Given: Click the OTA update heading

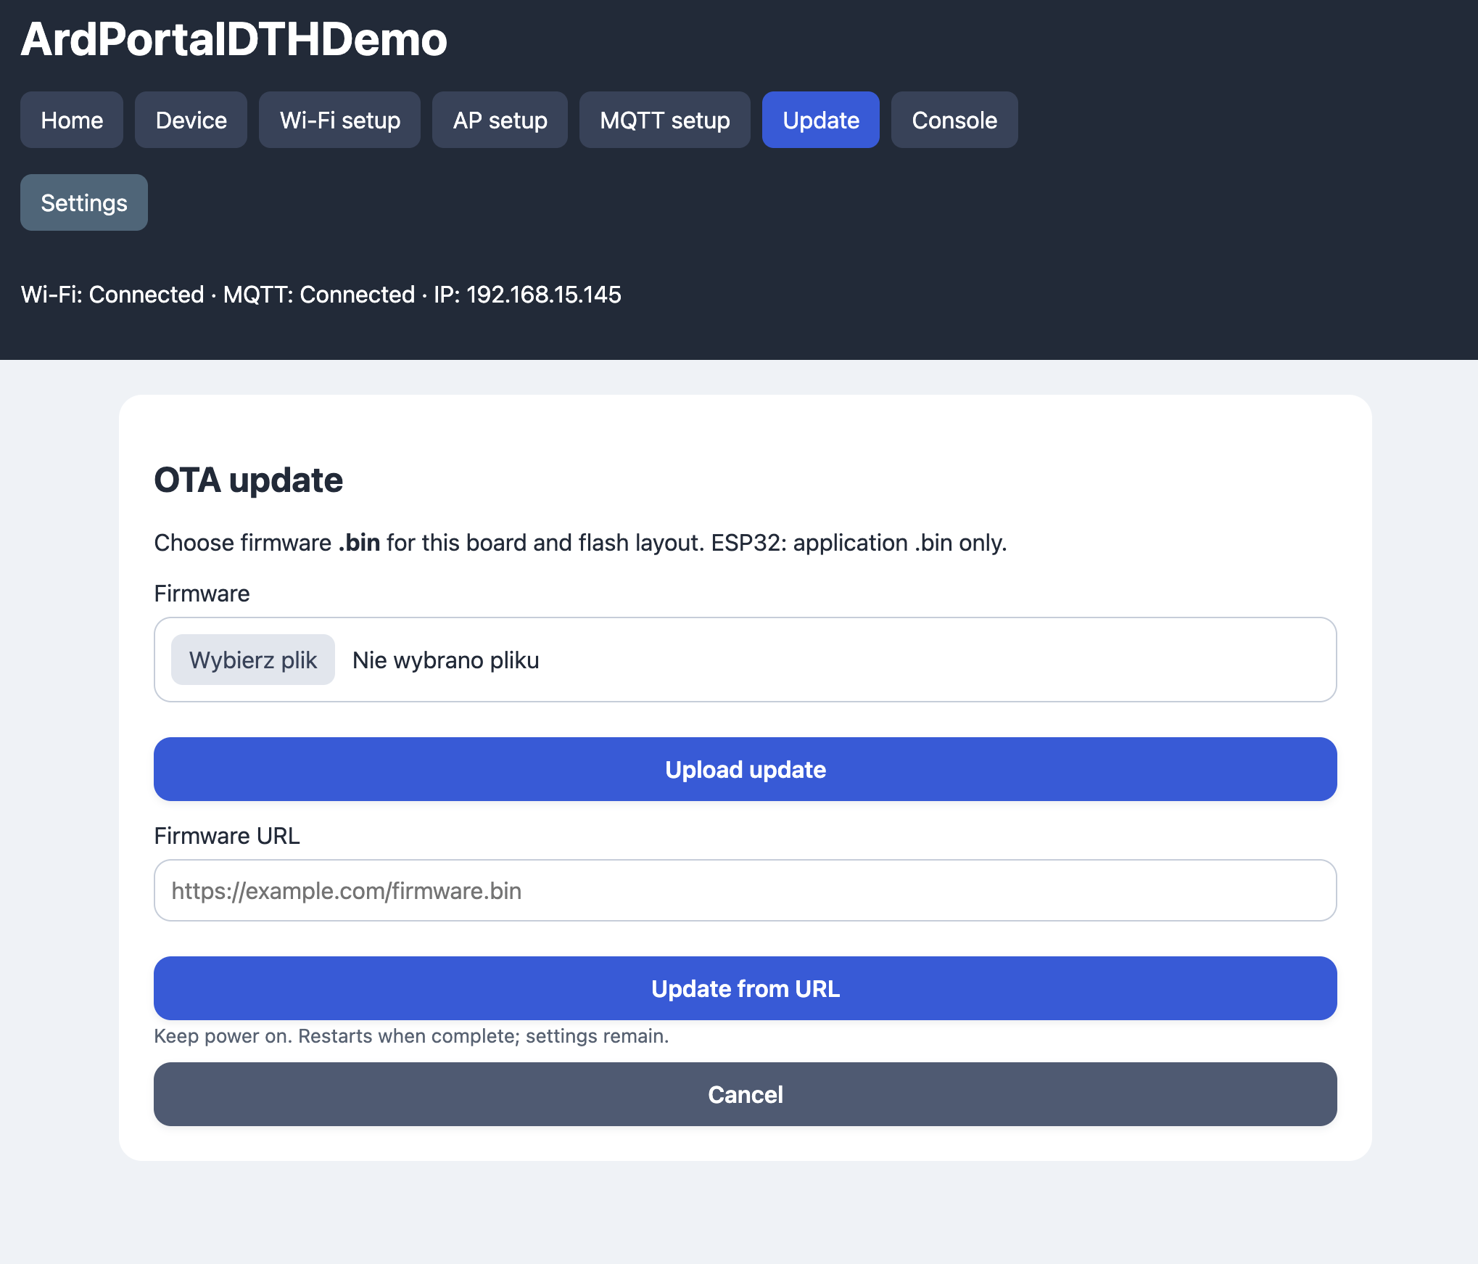Looking at the screenshot, I should click(x=248, y=480).
